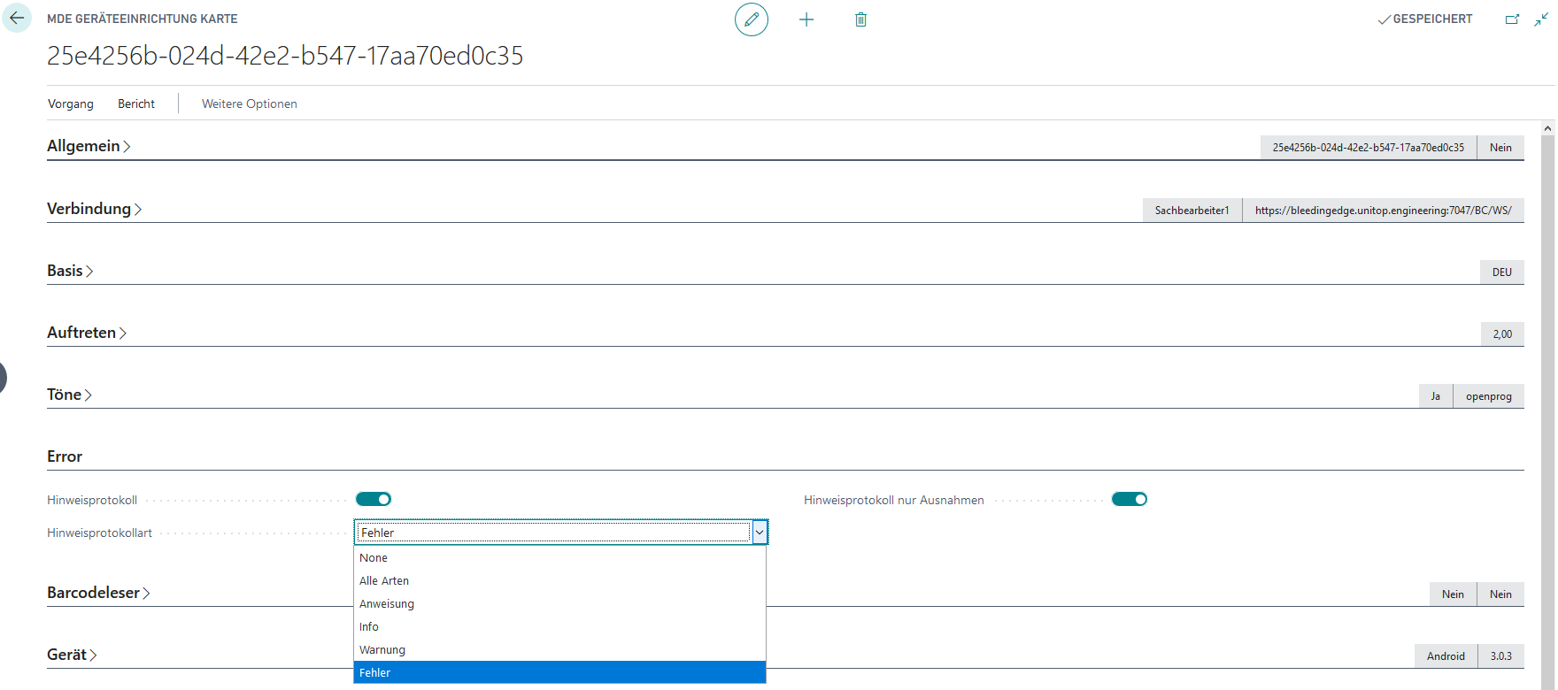Image resolution: width=1558 pixels, height=690 pixels.
Task: Open the Bericht menu
Action: coord(136,104)
